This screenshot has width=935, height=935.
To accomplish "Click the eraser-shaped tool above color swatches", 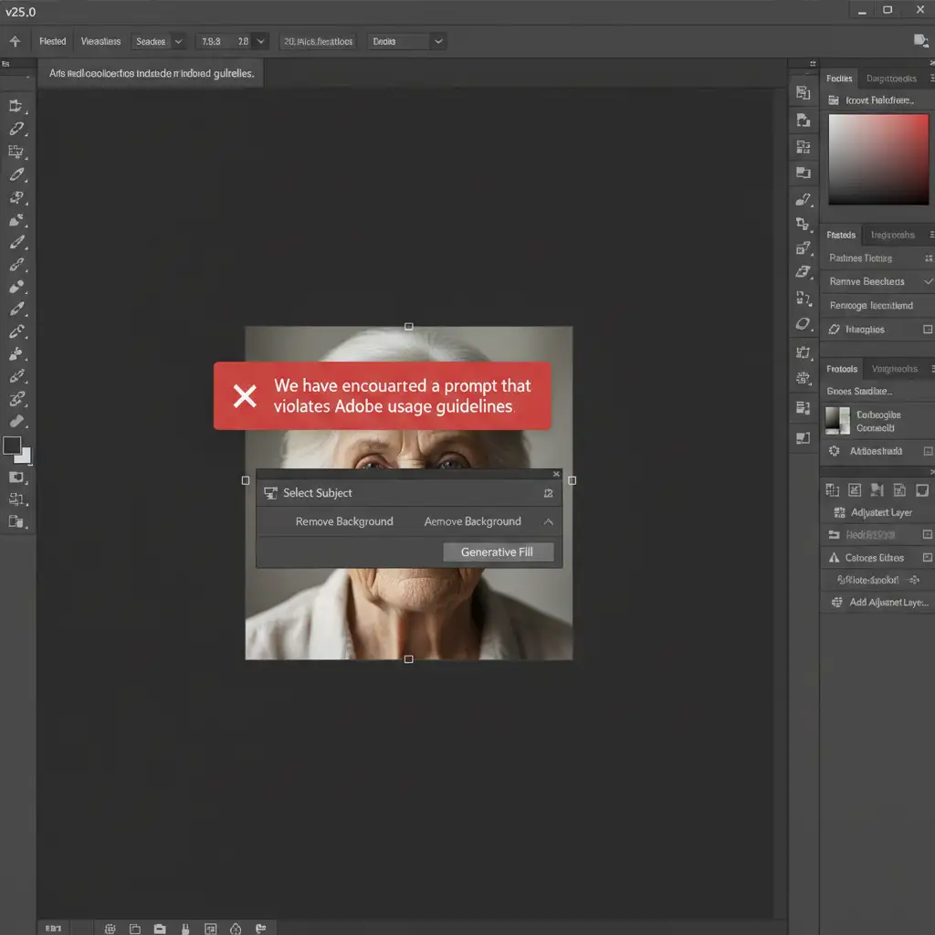I will [16, 421].
